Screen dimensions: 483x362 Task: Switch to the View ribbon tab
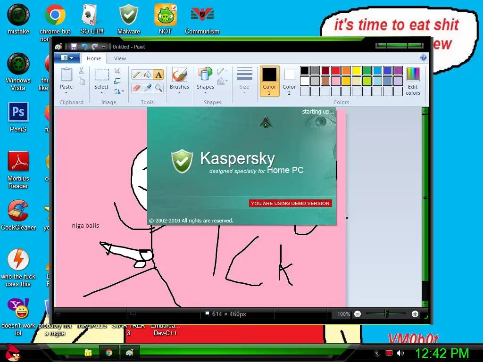click(x=120, y=58)
